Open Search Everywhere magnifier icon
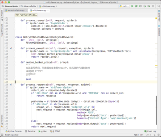161x137 pixels. [159, 6]
